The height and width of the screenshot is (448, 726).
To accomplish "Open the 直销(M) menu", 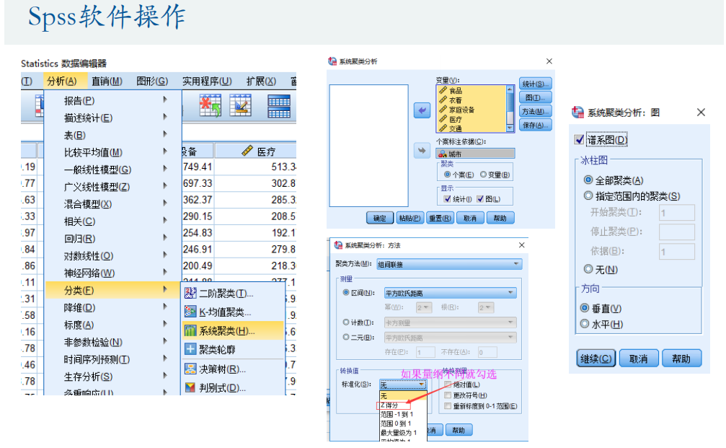I will pos(107,81).
